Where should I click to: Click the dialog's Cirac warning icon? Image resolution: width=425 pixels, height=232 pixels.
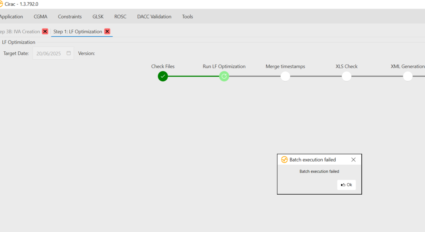pos(284,160)
